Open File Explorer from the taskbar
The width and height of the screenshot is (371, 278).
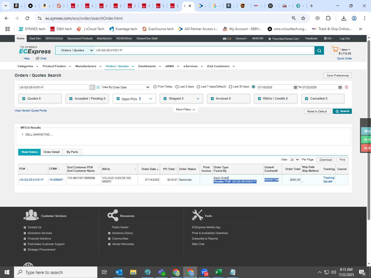click(x=133, y=272)
